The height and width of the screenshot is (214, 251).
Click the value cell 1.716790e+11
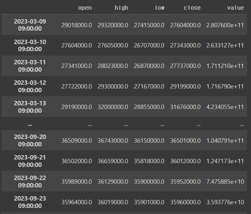click(225, 86)
